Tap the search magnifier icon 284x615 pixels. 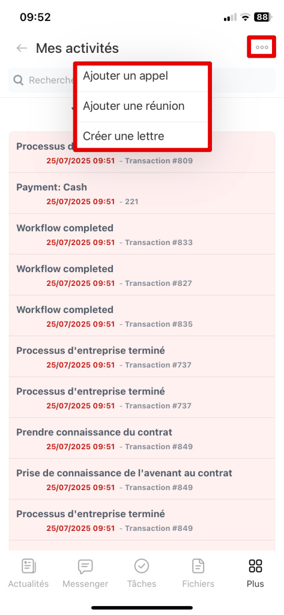[18, 80]
